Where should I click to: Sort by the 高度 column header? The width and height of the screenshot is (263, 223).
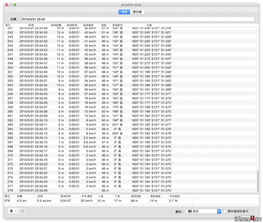104,25
